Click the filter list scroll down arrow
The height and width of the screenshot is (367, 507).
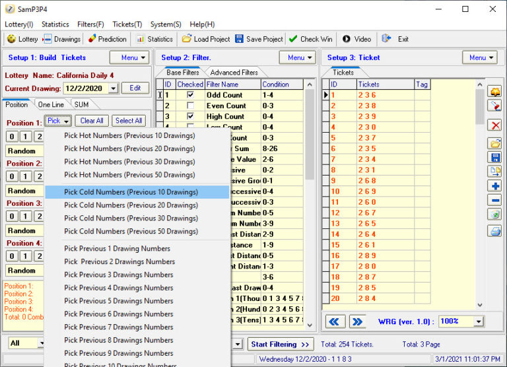coord(310,325)
